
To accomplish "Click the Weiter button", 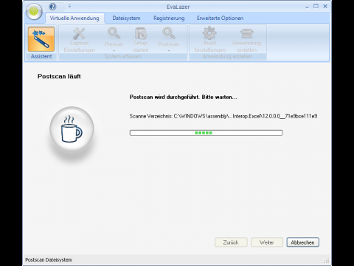I will [x=267, y=242].
